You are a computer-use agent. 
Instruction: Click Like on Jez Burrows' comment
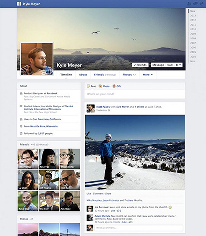coord(113,211)
